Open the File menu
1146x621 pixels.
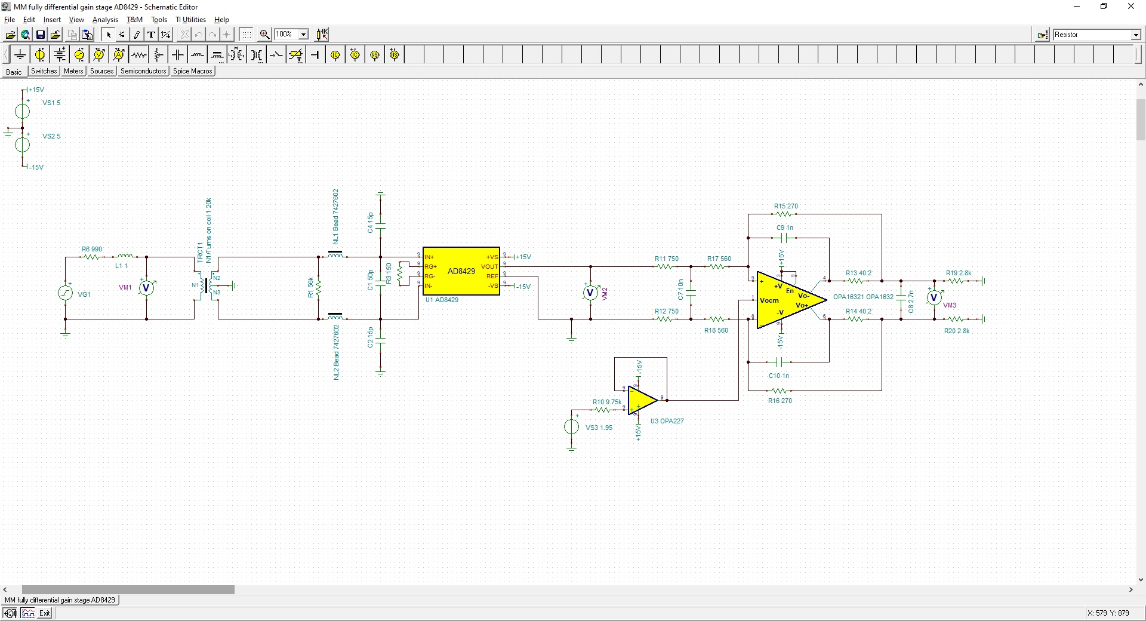tap(10, 20)
